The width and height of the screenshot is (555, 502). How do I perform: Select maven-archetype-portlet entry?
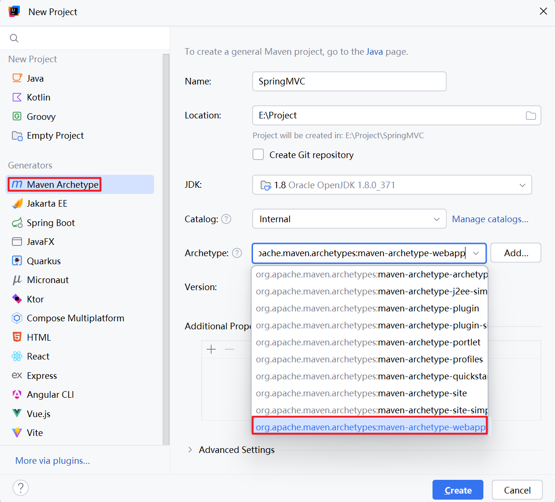tap(370, 343)
